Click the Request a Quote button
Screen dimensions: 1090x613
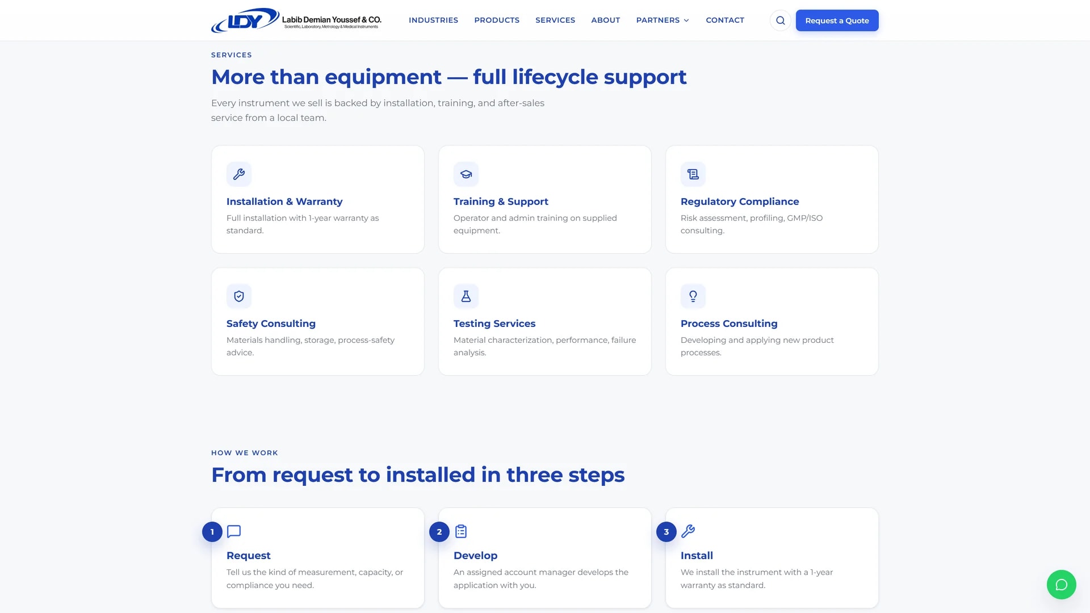click(x=837, y=20)
